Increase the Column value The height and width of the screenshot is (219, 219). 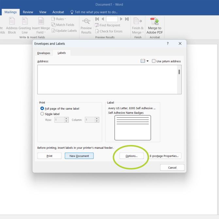97,118
